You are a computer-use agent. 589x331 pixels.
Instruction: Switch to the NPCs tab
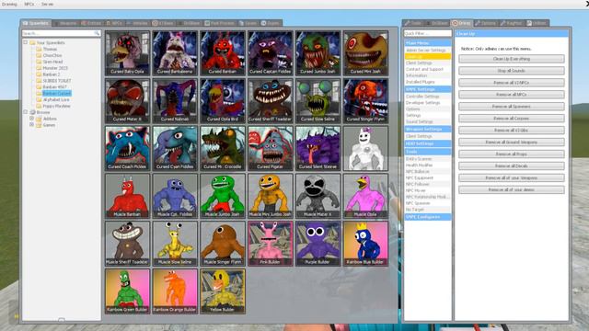[114, 23]
